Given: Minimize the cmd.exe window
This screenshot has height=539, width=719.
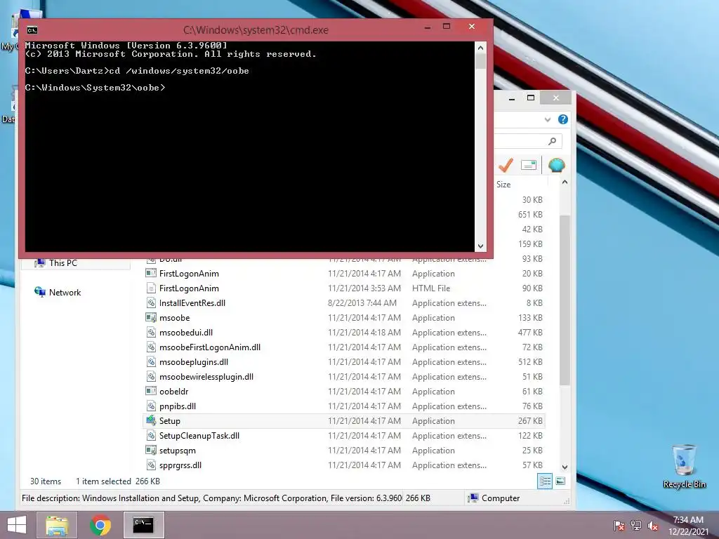Looking at the screenshot, I should [428, 27].
